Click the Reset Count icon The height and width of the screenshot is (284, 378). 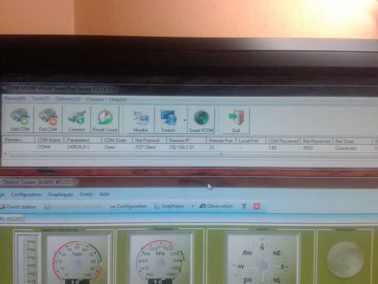pos(105,120)
